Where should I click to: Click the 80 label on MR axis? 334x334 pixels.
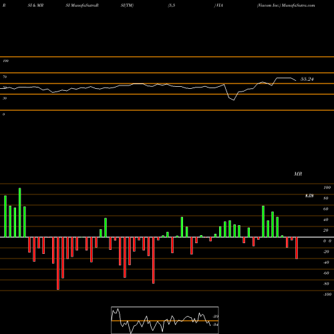(325, 198)
